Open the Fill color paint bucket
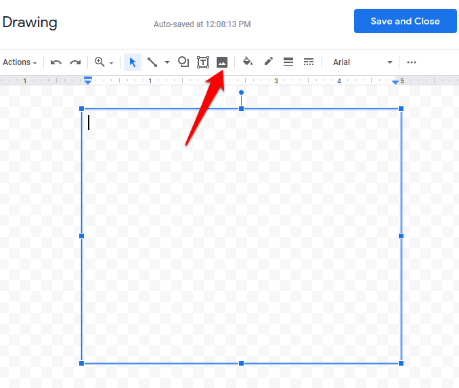Screen dimensions: 459x388 click(248, 62)
